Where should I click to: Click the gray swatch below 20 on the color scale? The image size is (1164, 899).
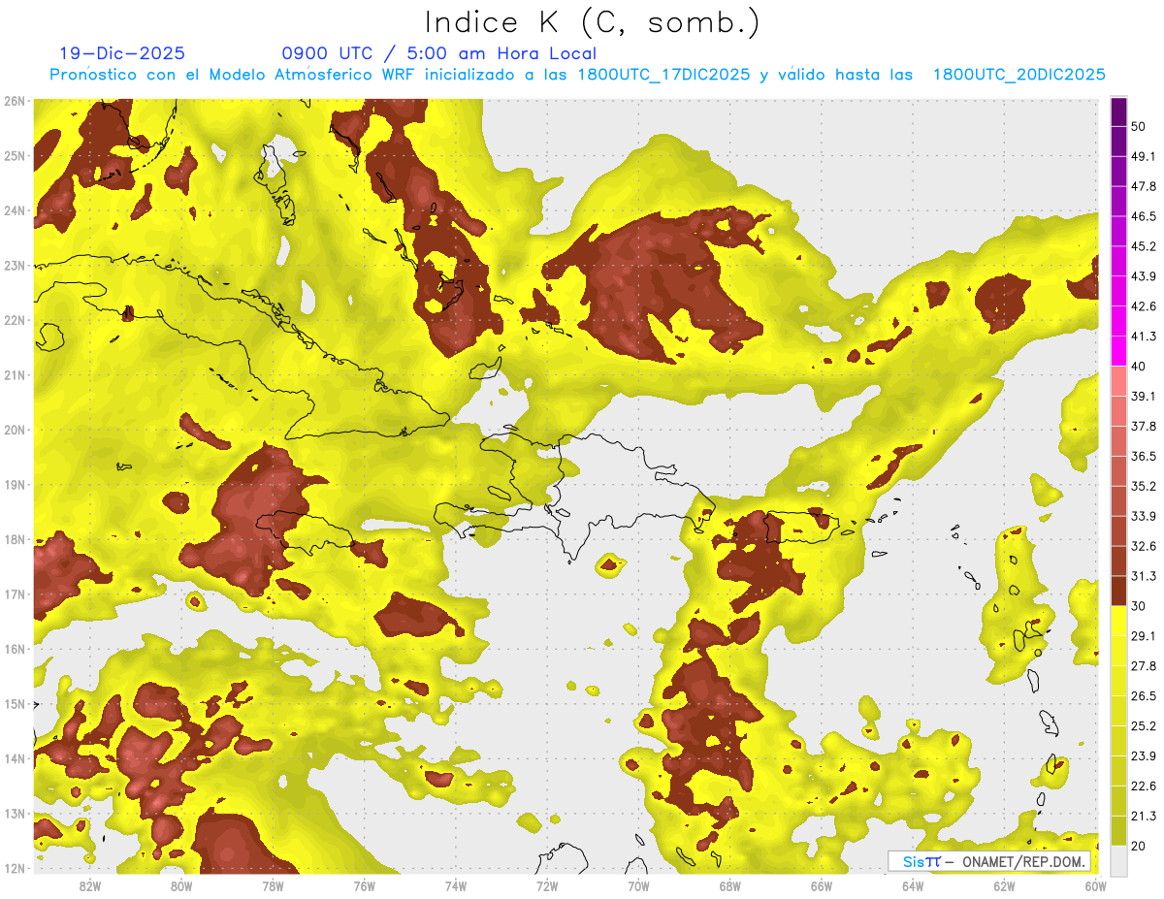point(1118,860)
